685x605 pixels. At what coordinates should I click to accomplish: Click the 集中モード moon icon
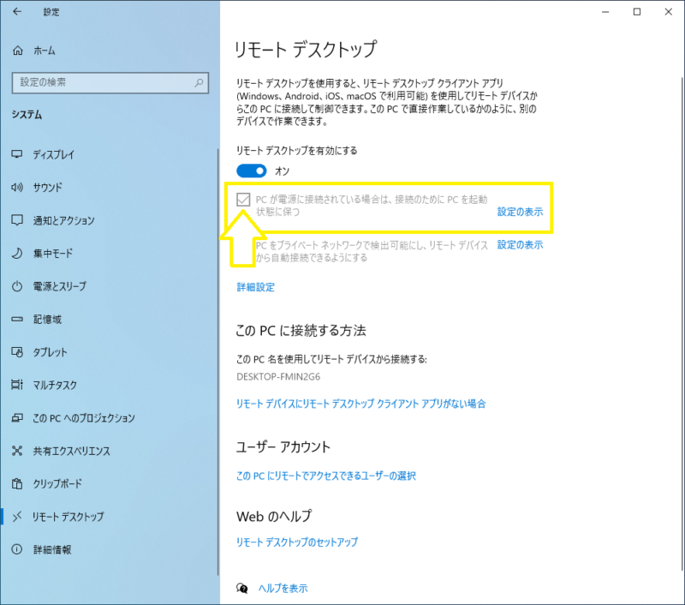[x=17, y=253]
